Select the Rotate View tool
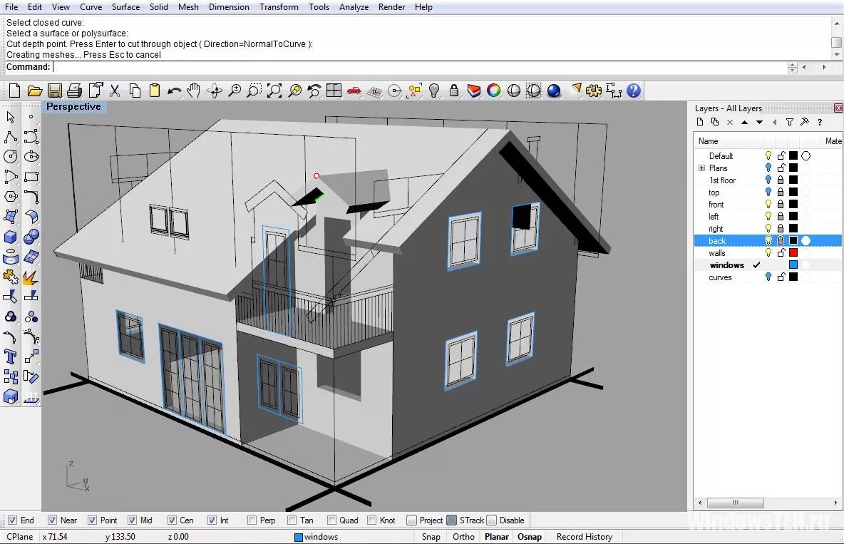The width and height of the screenshot is (844, 544). [x=215, y=91]
